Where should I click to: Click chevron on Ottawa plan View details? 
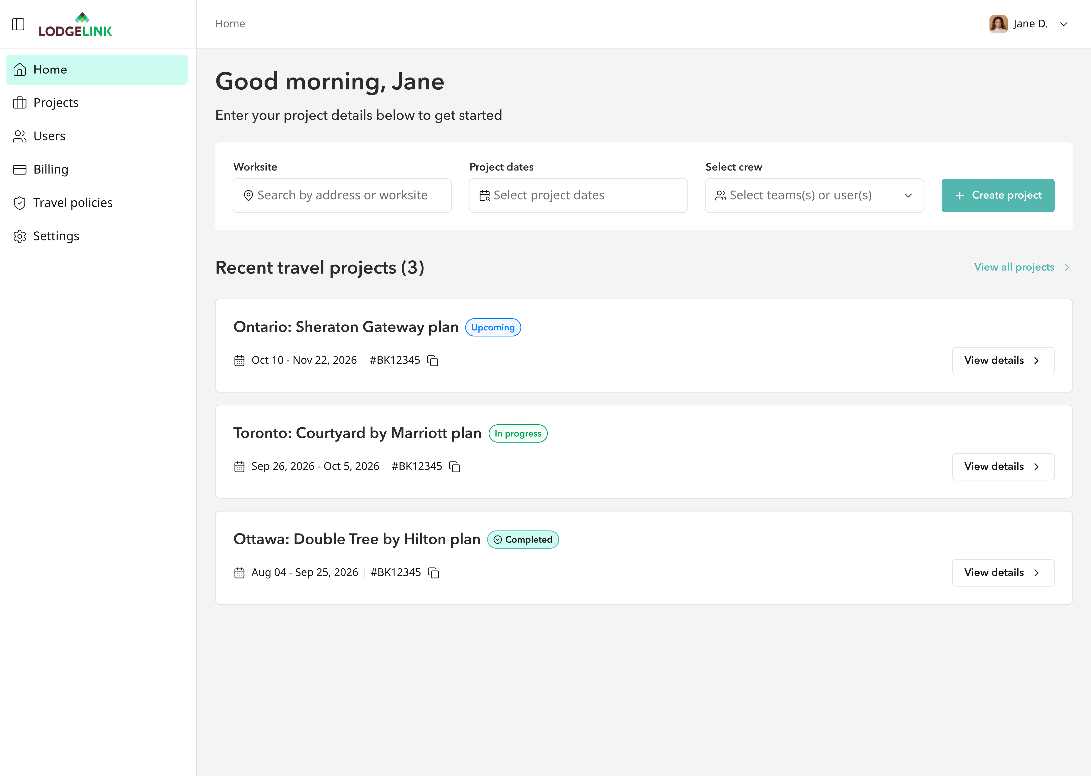click(x=1036, y=573)
